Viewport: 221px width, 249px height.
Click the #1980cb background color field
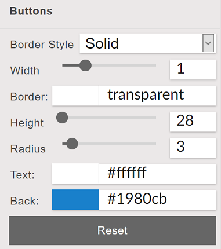tap(158, 200)
